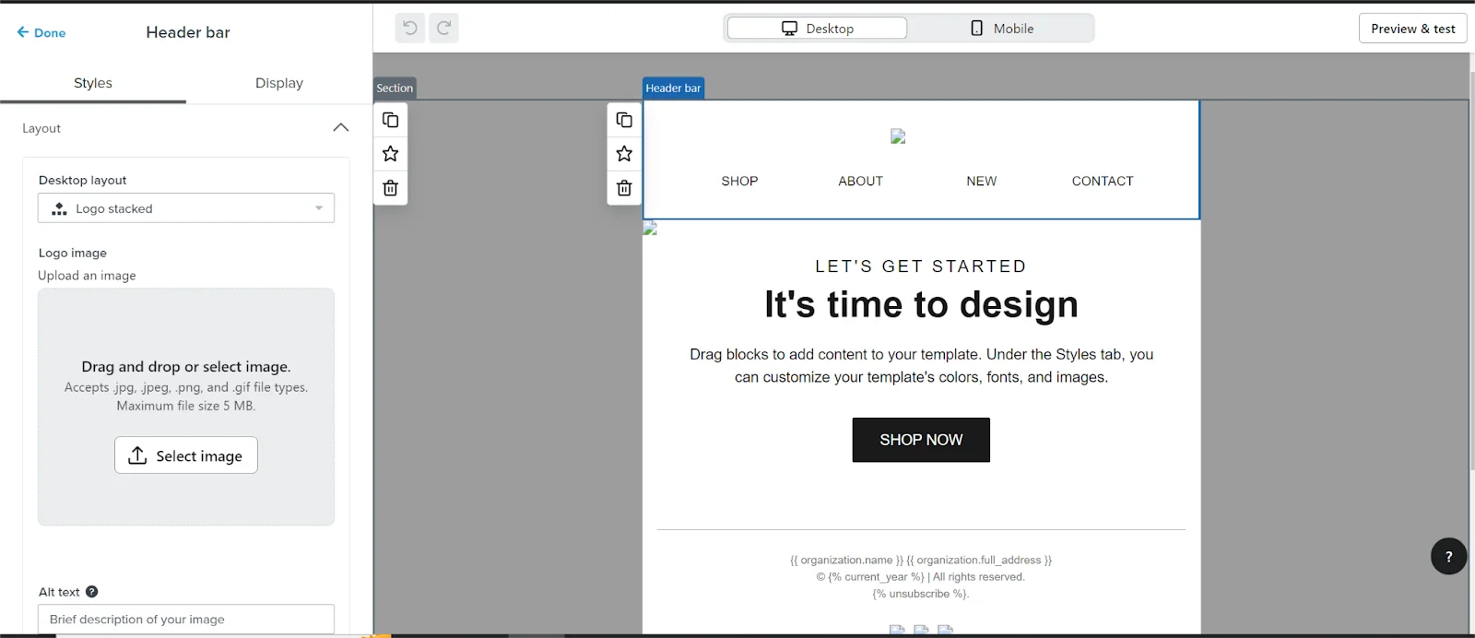Switch to the Display tab

278,83
